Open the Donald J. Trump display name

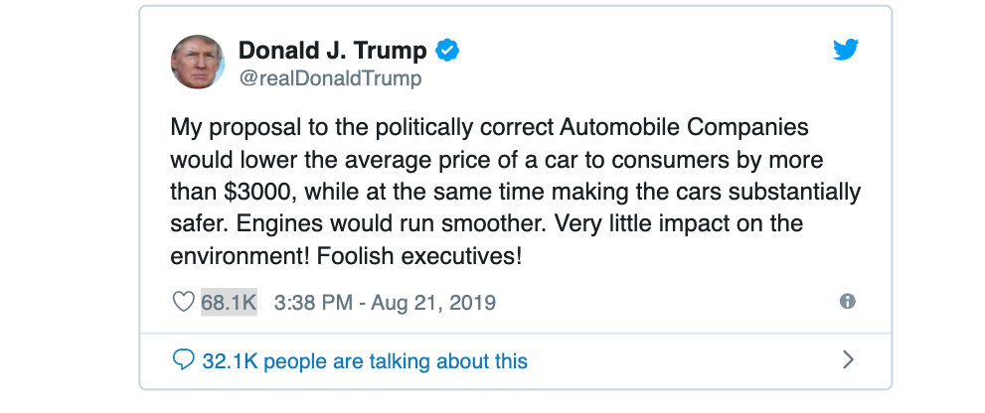click(x=332, y=51)
